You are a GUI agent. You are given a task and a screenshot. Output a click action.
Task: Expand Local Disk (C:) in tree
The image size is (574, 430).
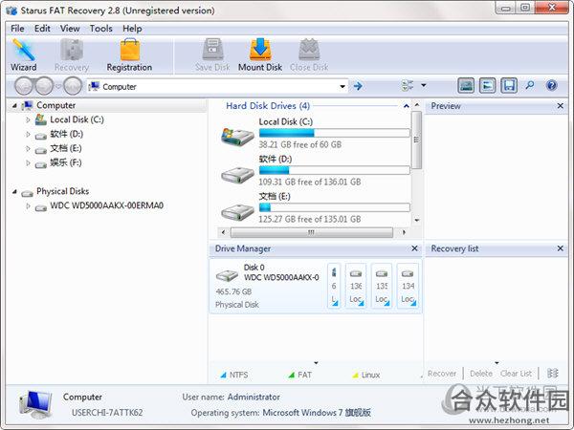tap(28, 119)
